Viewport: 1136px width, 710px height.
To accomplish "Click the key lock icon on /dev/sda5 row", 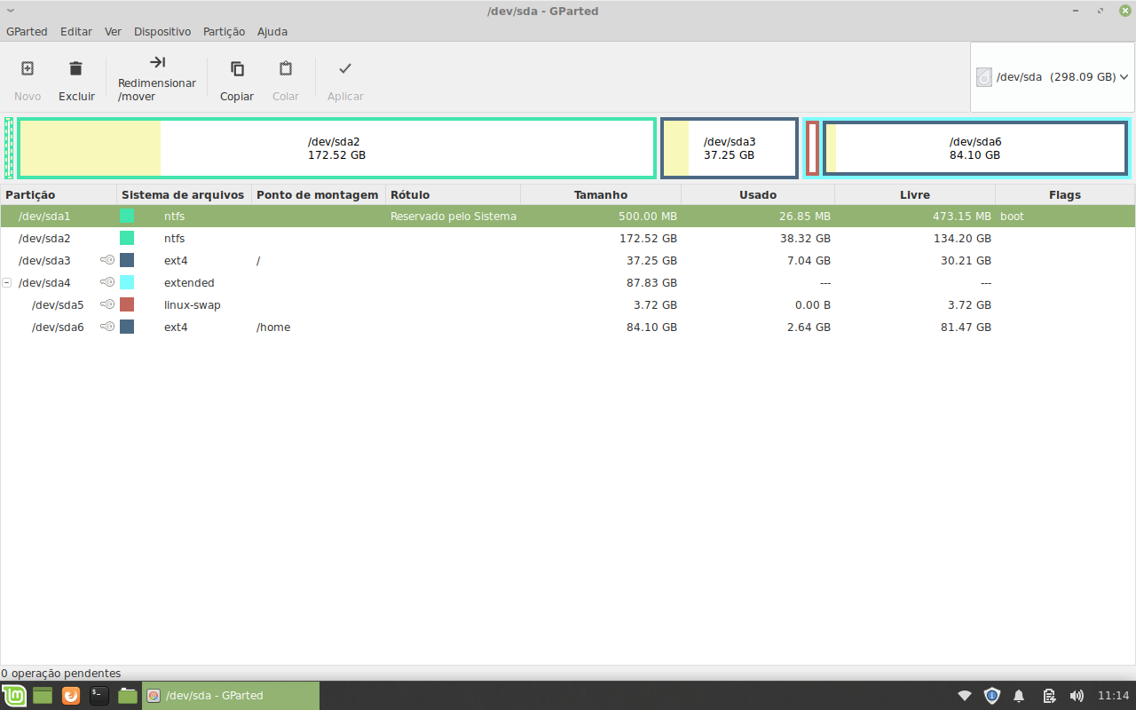I will coord(107,304).
